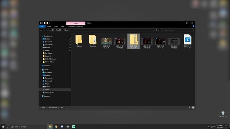Focus the Search Videos input box
This screenshot has height=129, width=230.
(x=176, y=30)
